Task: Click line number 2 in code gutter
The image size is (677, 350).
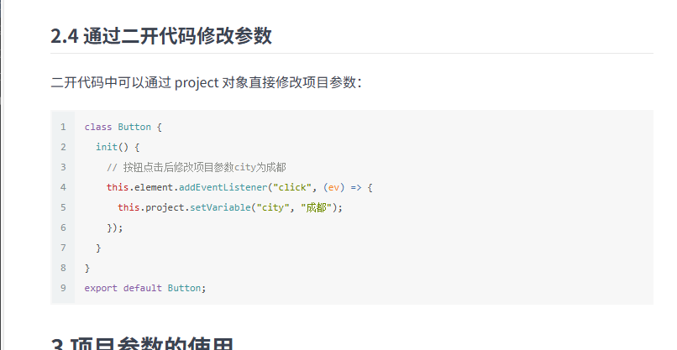Action: (x=63, y=147)
